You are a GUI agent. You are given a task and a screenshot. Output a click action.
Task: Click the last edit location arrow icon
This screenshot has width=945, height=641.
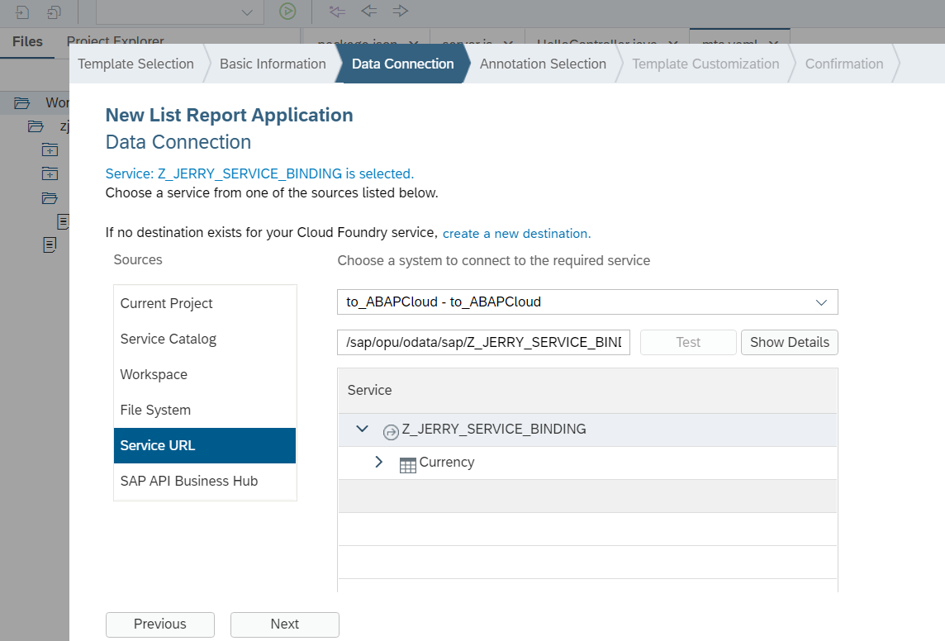[338, 11]
